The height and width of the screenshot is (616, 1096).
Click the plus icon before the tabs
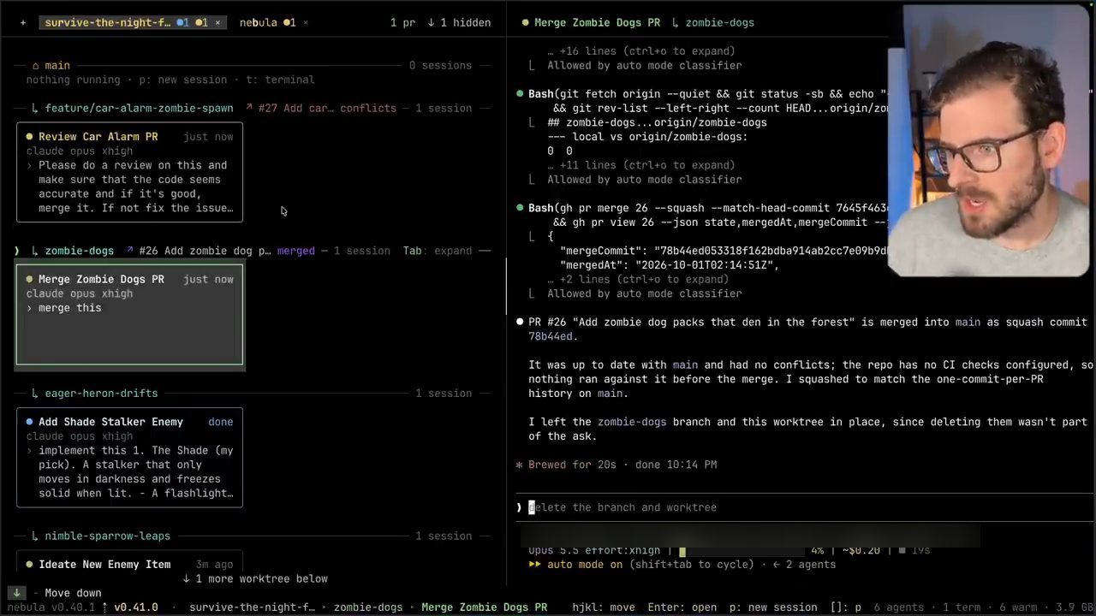click(x=22, y=22)
